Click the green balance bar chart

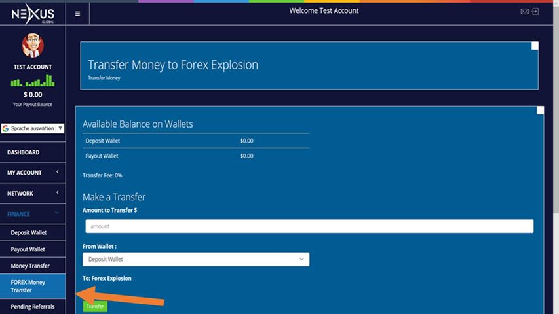tap(33, 80)
